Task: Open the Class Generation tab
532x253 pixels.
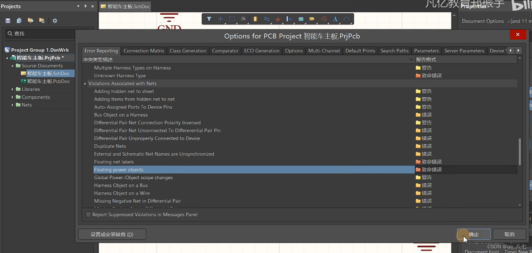Action: [188, 51]
